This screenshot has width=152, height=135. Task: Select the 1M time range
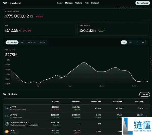pos(124,42)
